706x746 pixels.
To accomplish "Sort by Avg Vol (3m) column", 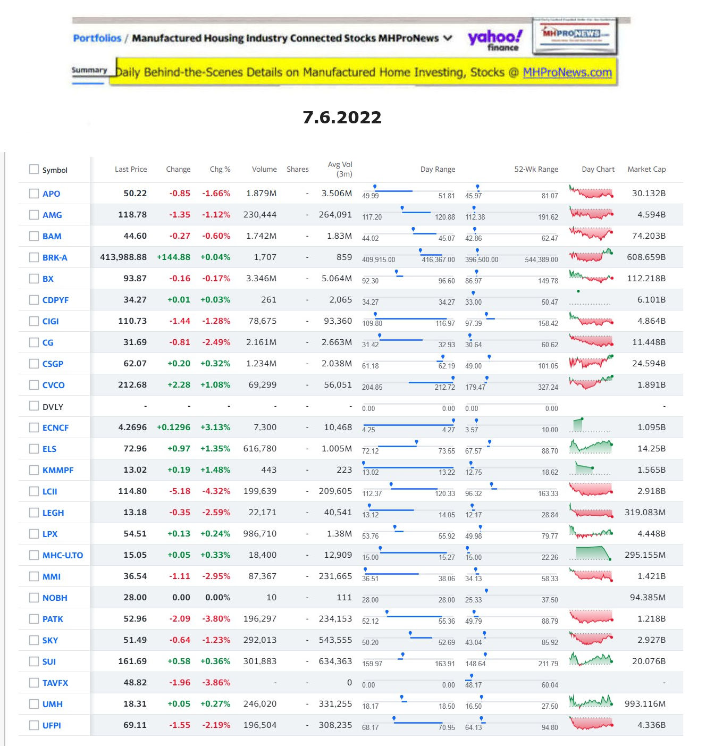I will click(340, 169).
